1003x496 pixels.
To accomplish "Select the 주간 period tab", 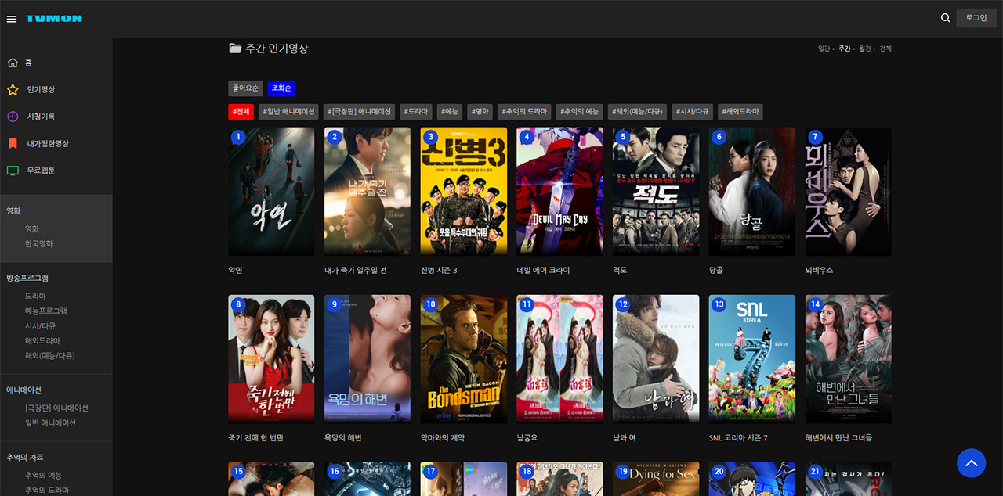I will (845, 49).
